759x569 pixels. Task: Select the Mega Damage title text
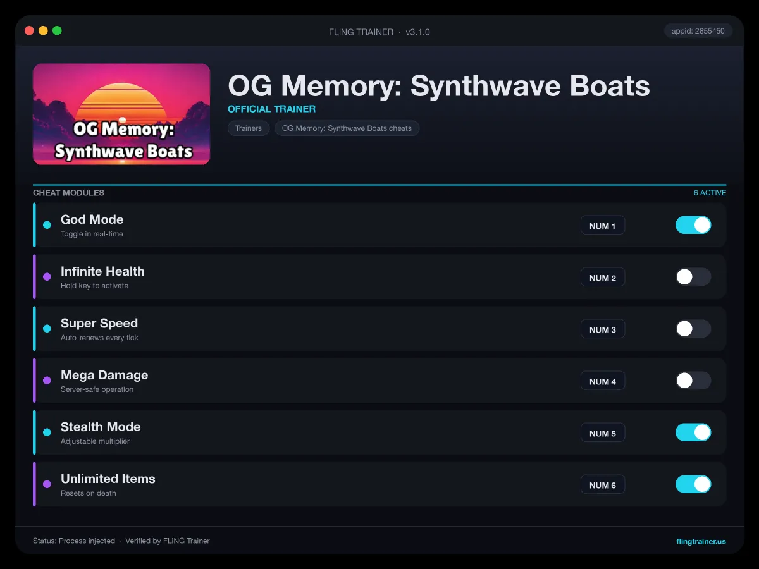point(104,375)
